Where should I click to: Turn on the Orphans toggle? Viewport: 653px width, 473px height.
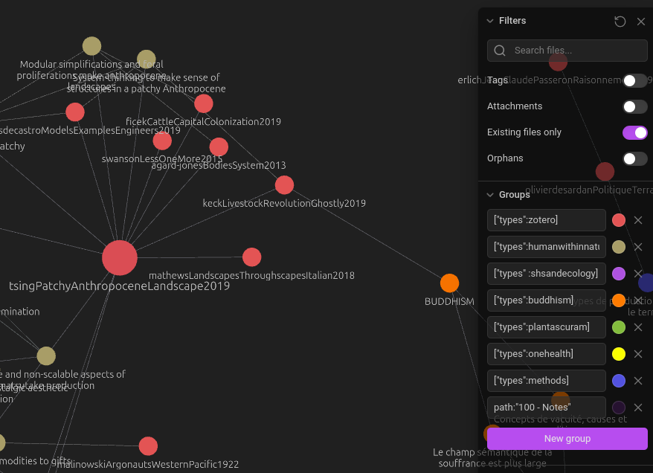tap(634, 158)
